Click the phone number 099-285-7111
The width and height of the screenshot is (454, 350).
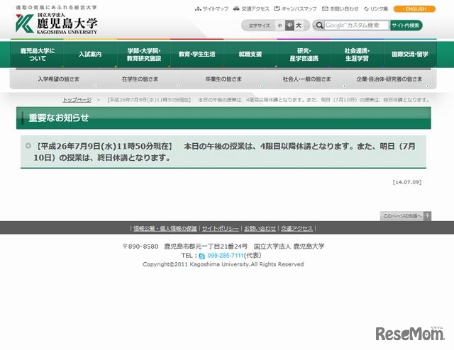click(226, 256)
